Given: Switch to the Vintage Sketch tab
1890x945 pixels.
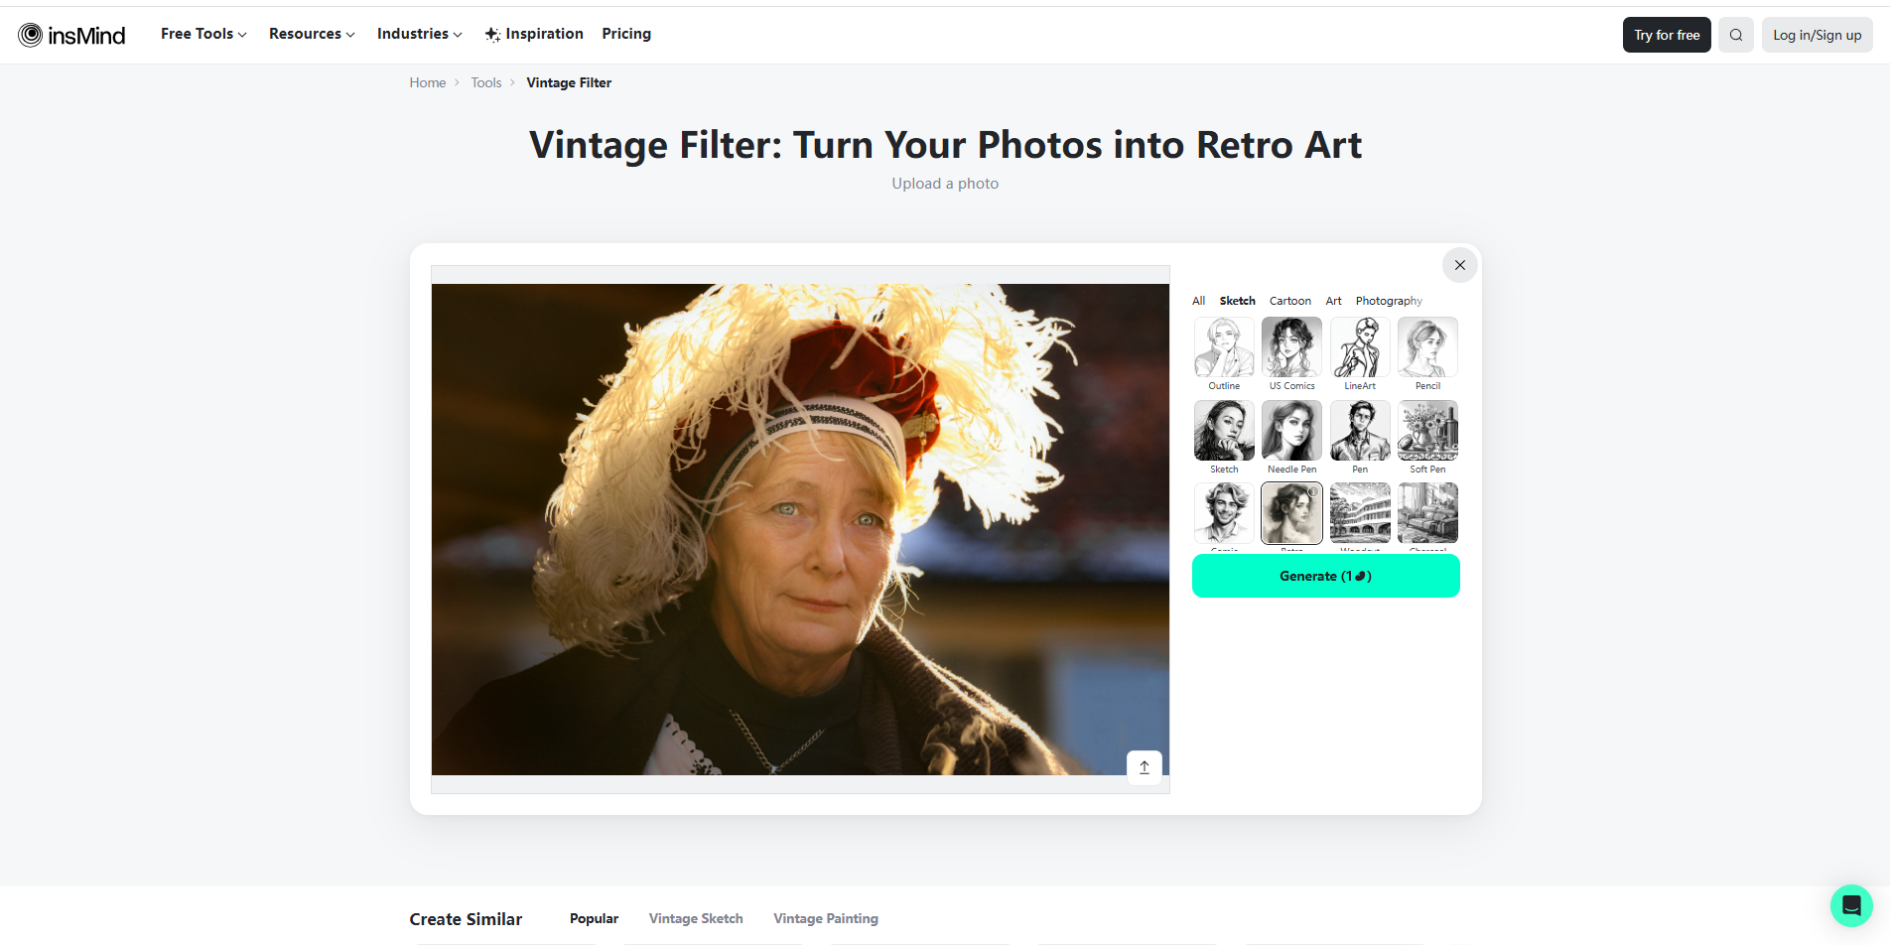Looking at the screenshot, I should pyautogui.click(x=695, y=918).
